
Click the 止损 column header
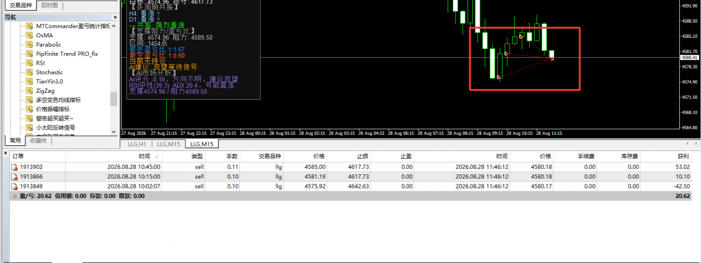(349, 156)
